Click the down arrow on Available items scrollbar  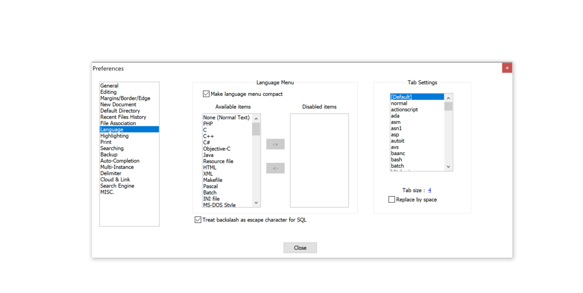tap(256, 202)
